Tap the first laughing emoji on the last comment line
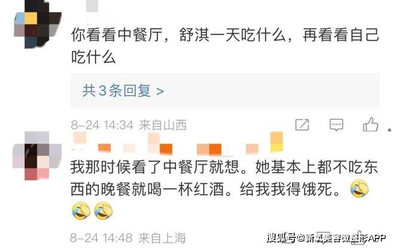 pyautogui.click(x=81, y=211)
